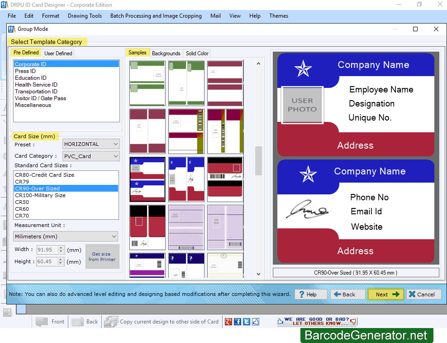Viewport: 447px width, 343px height.
Task: Open the Backgrounds tab
Action: click(x=166, y=53)
